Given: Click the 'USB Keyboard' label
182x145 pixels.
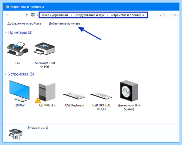Looking at the screenshot, I should coord(75,105).
